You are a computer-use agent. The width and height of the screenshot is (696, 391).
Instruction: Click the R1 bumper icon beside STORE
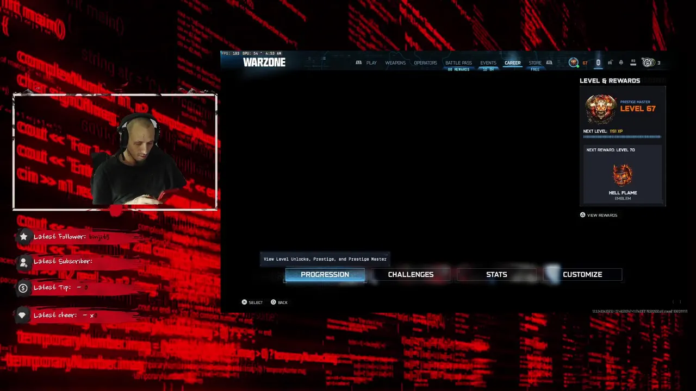coord(549,63)
